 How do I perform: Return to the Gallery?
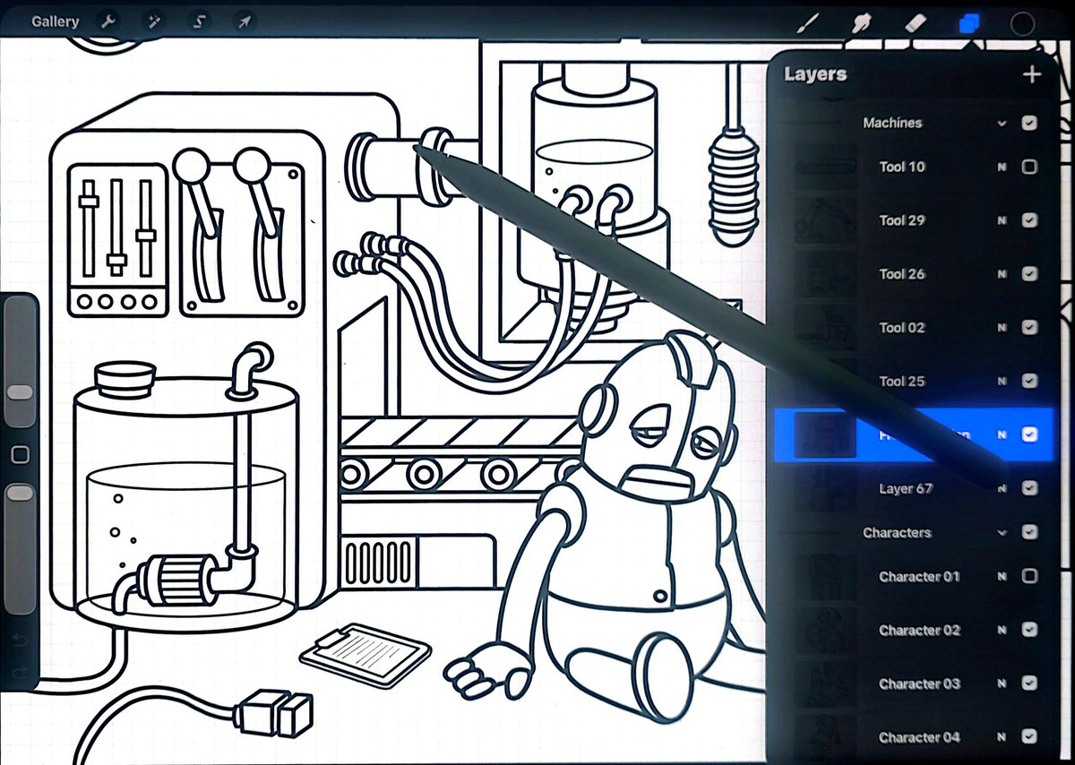[55, 21]
